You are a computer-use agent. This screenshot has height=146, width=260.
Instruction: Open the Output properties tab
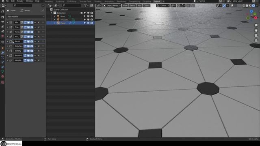(x=2, y=22)
